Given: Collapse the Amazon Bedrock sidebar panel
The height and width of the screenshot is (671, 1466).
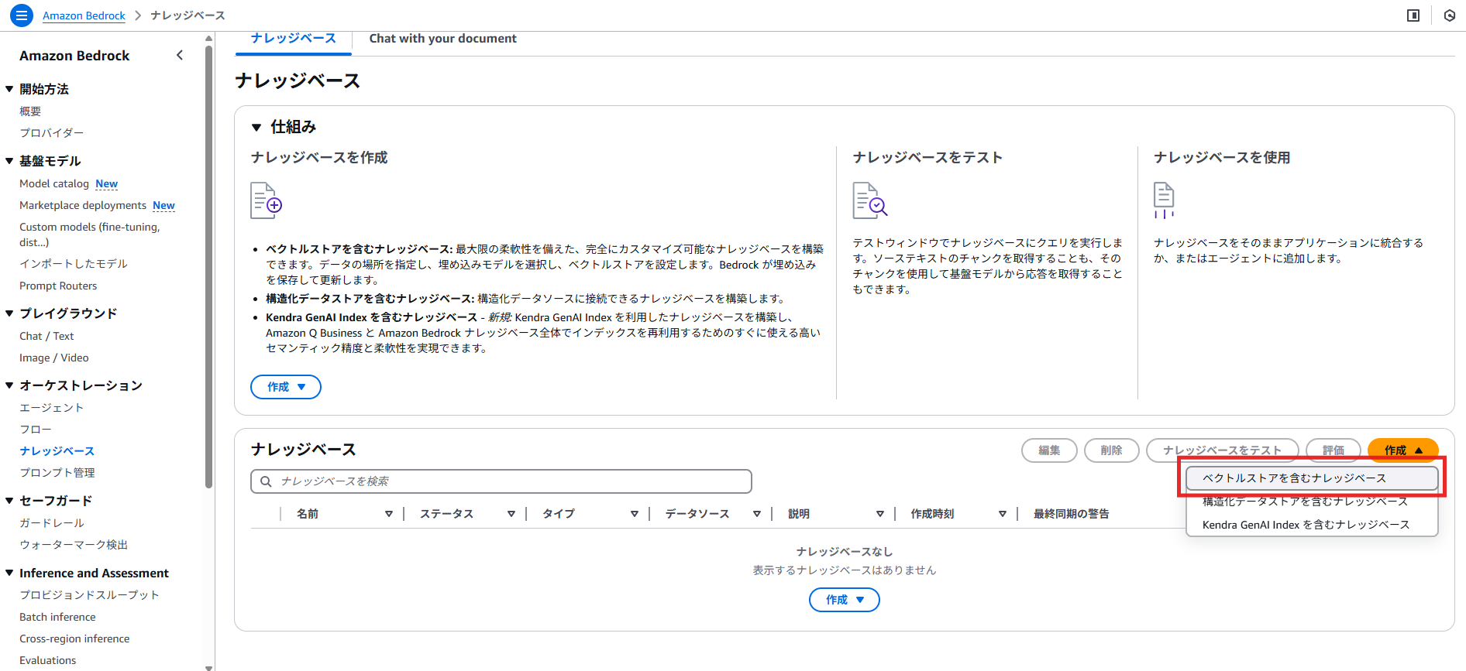Looking at the screenshot, I should click(x=180, y=55).
